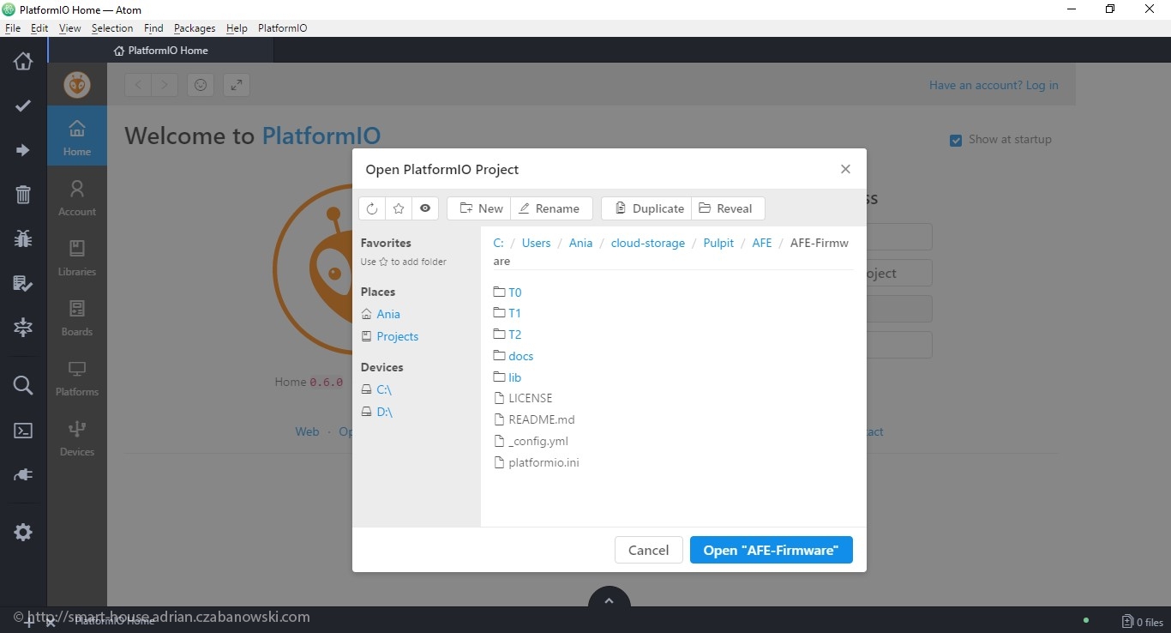1171x633 pixels.
Task: Open the Selection menu
Action: tap(112, 28)
